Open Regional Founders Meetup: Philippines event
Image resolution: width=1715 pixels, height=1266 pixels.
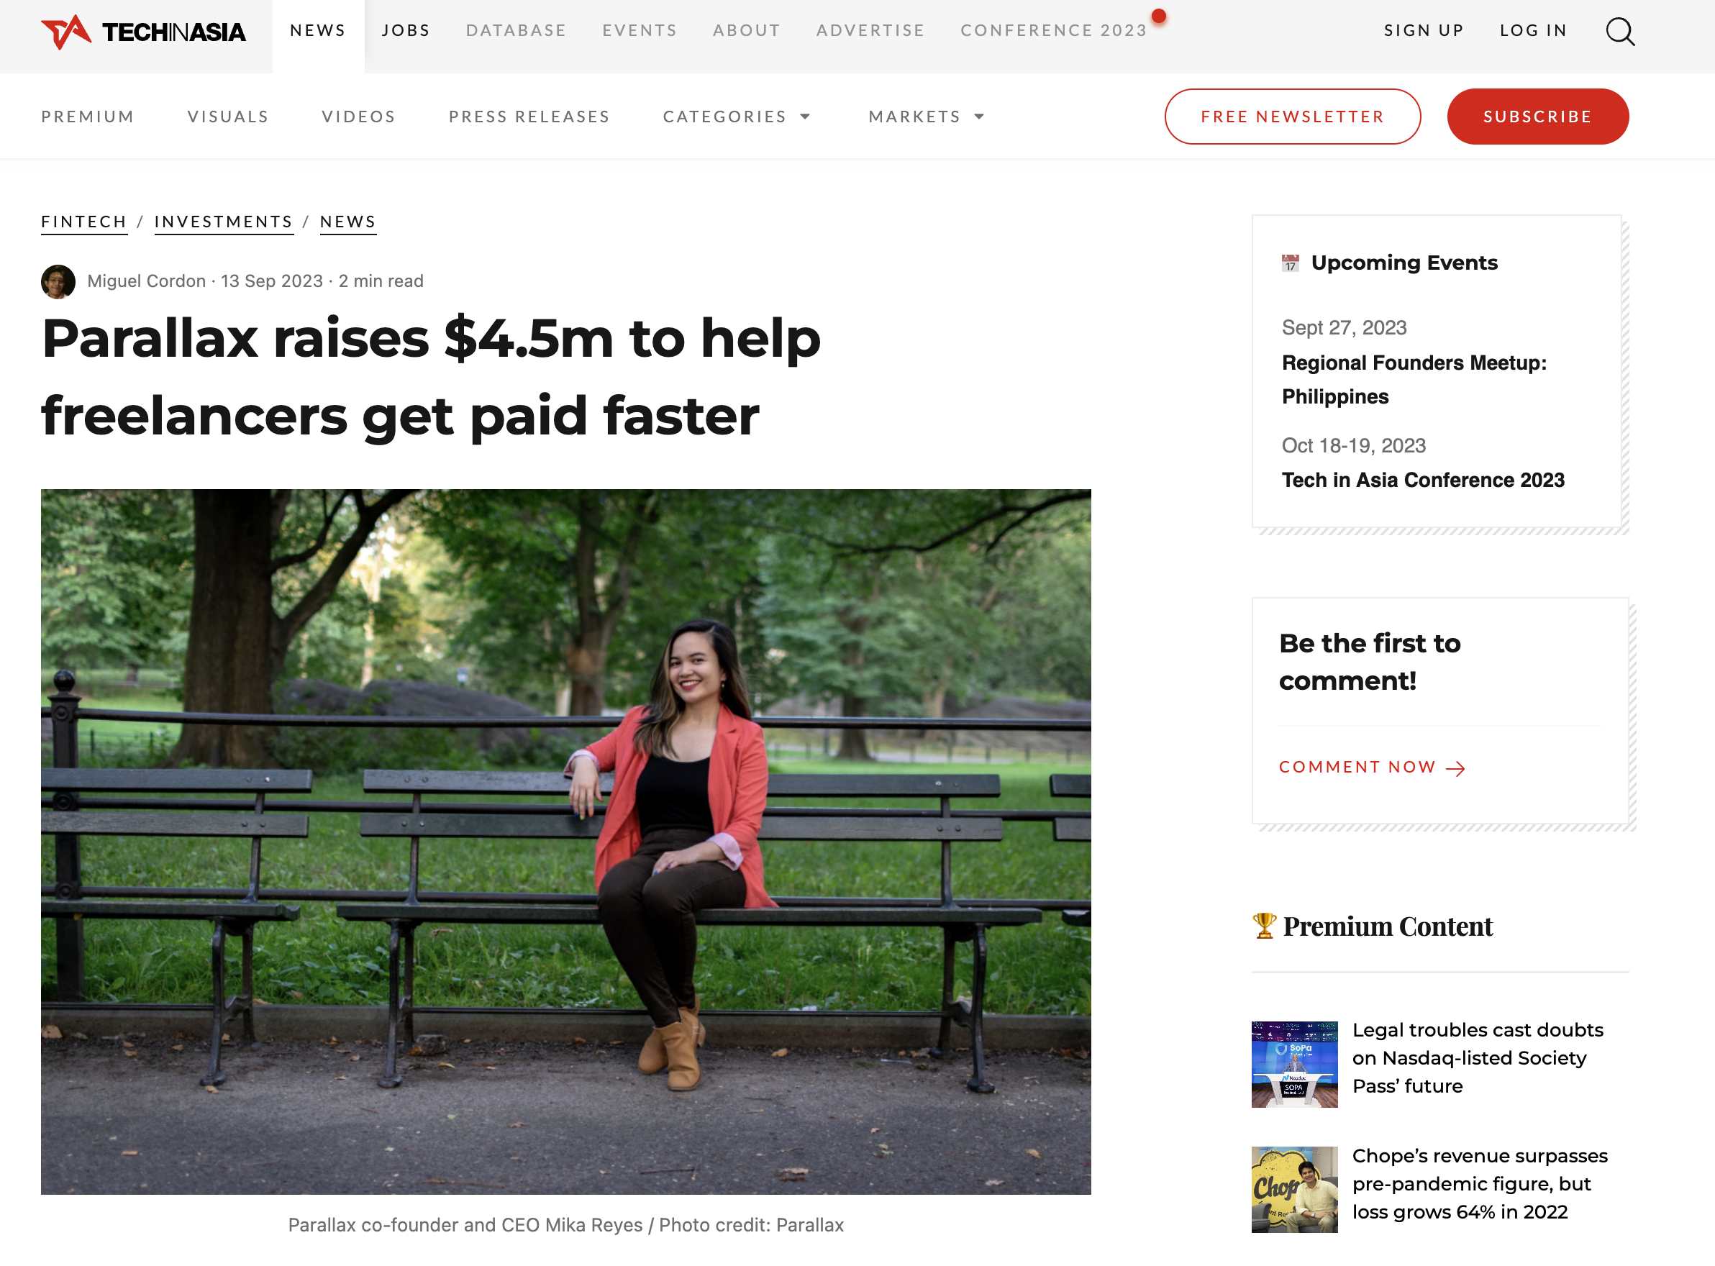(1414, 379)
